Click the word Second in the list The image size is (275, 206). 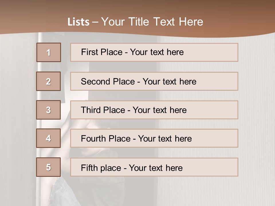click(x=96, y=82)
